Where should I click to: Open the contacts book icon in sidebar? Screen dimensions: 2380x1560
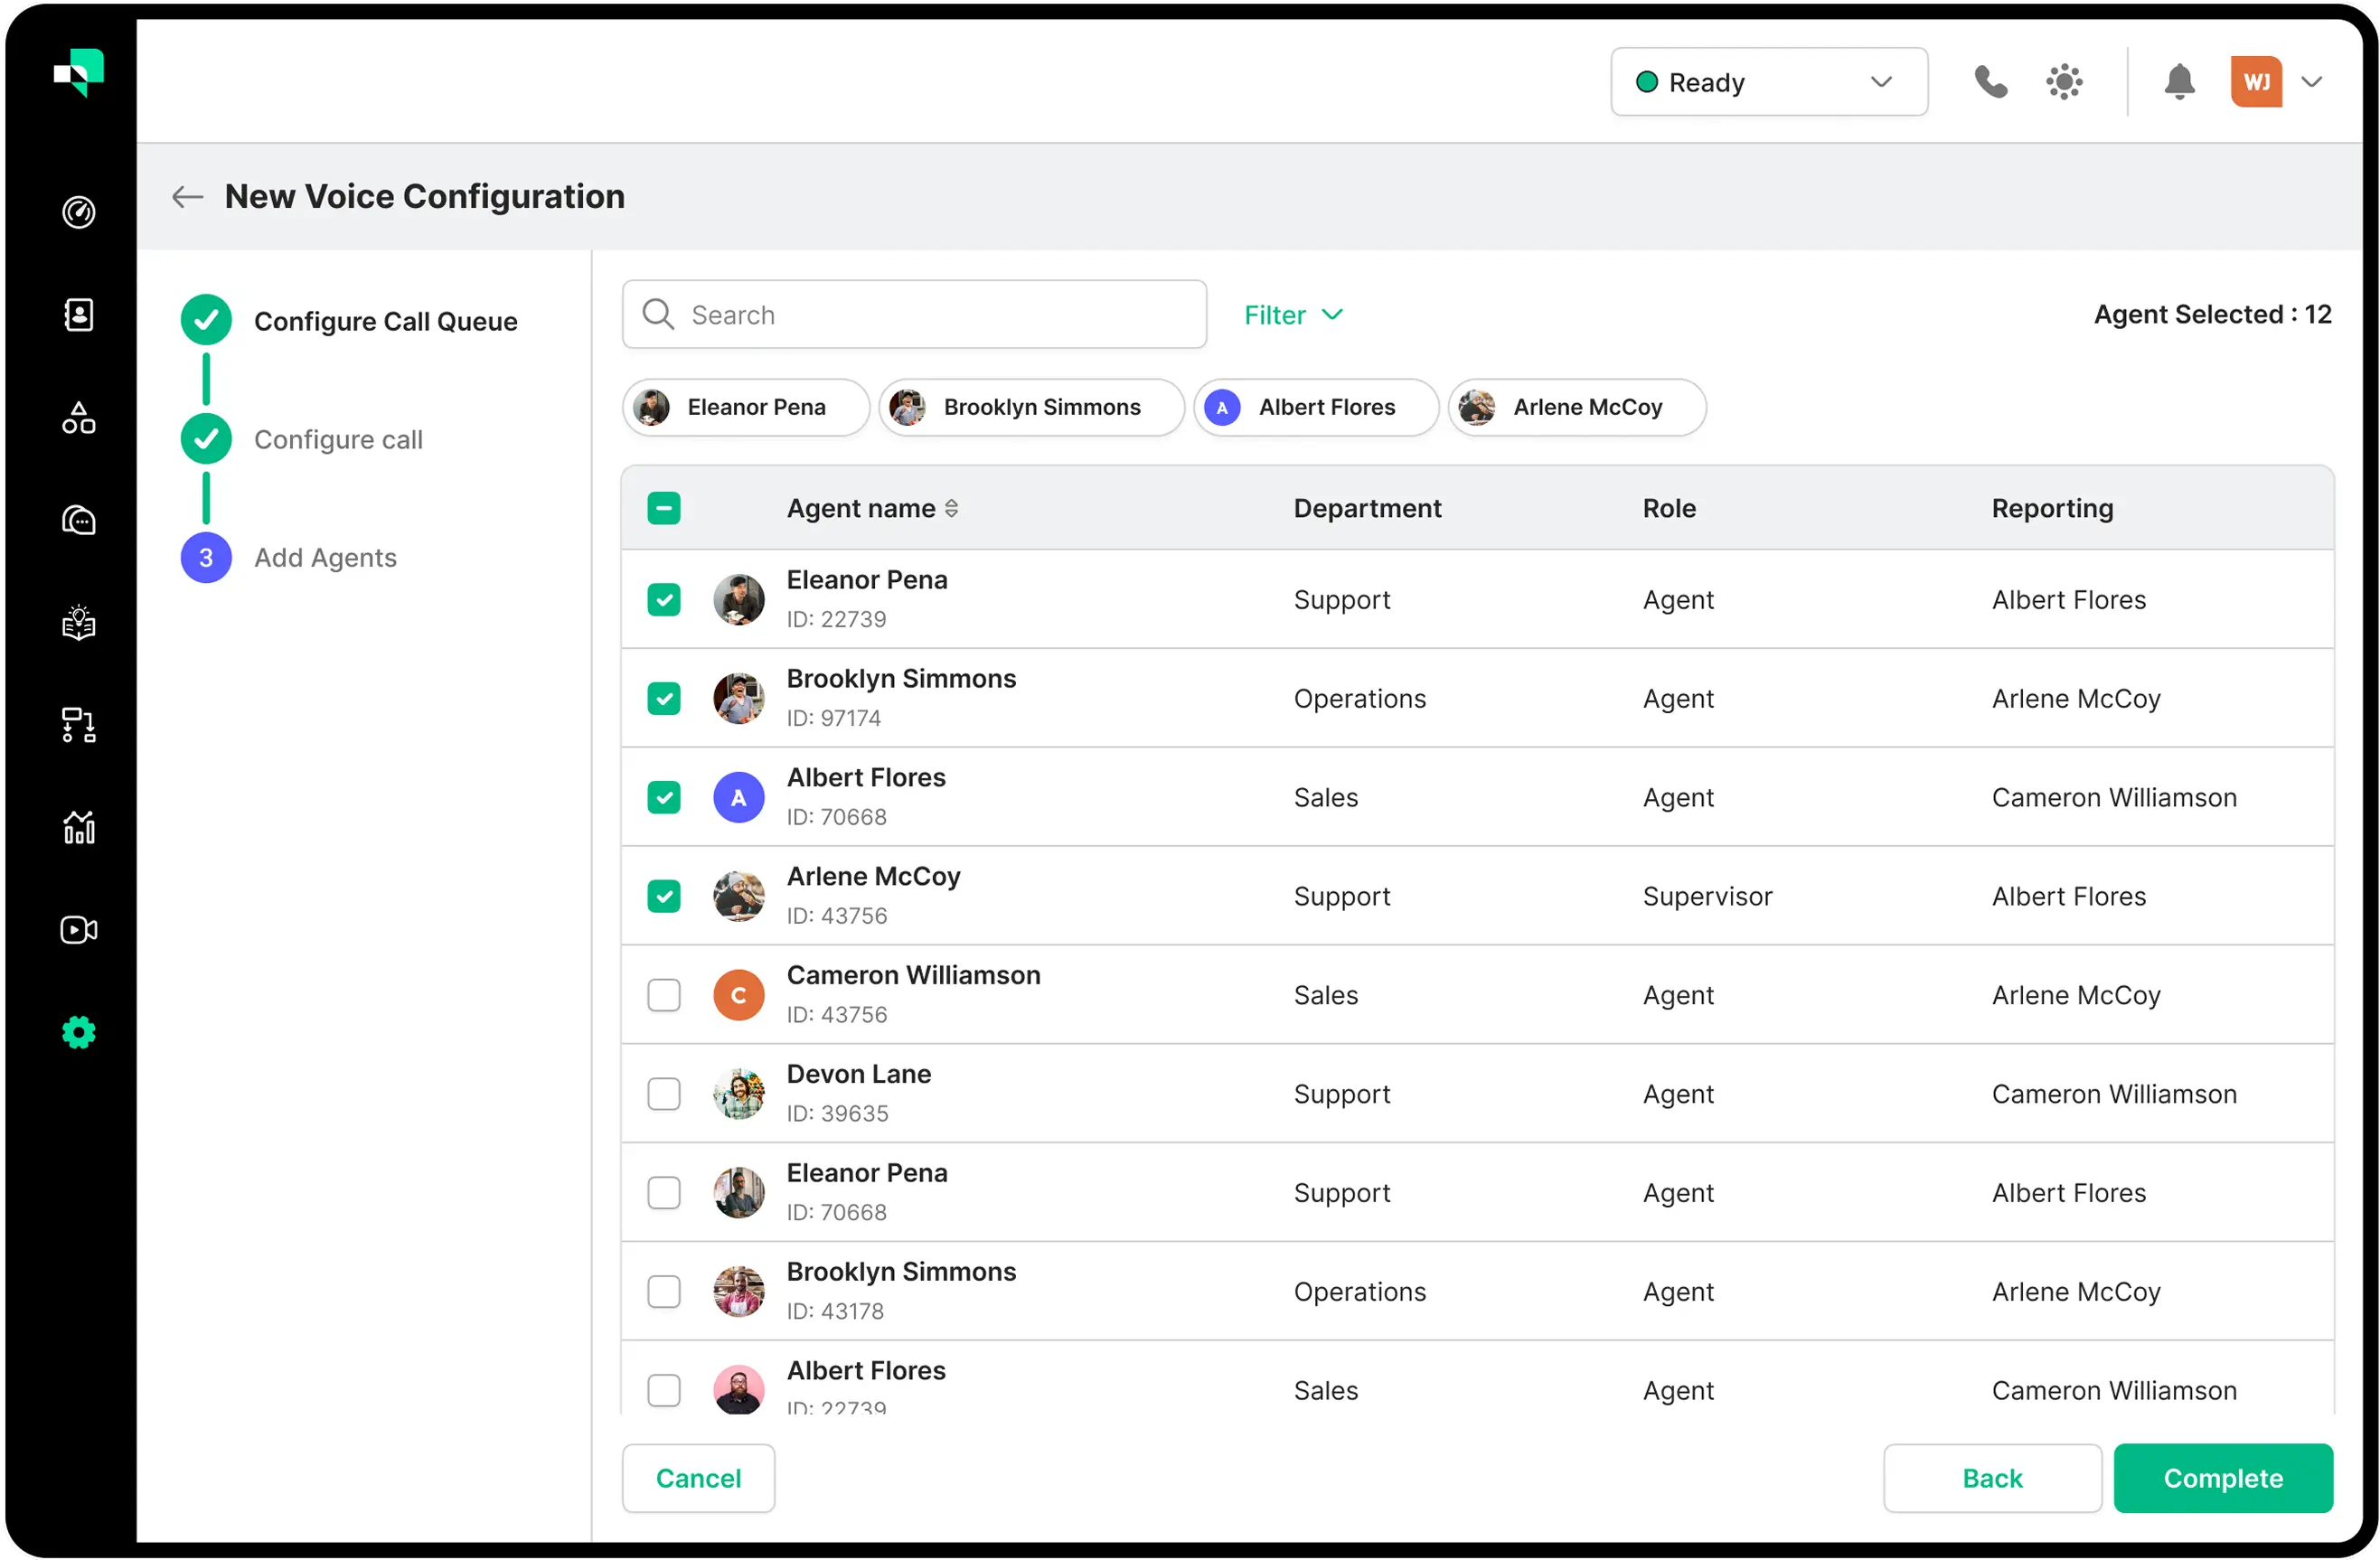click(78, 315)
